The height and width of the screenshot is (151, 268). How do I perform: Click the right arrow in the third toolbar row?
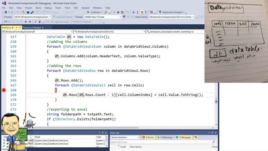click(x=30, y=22)
